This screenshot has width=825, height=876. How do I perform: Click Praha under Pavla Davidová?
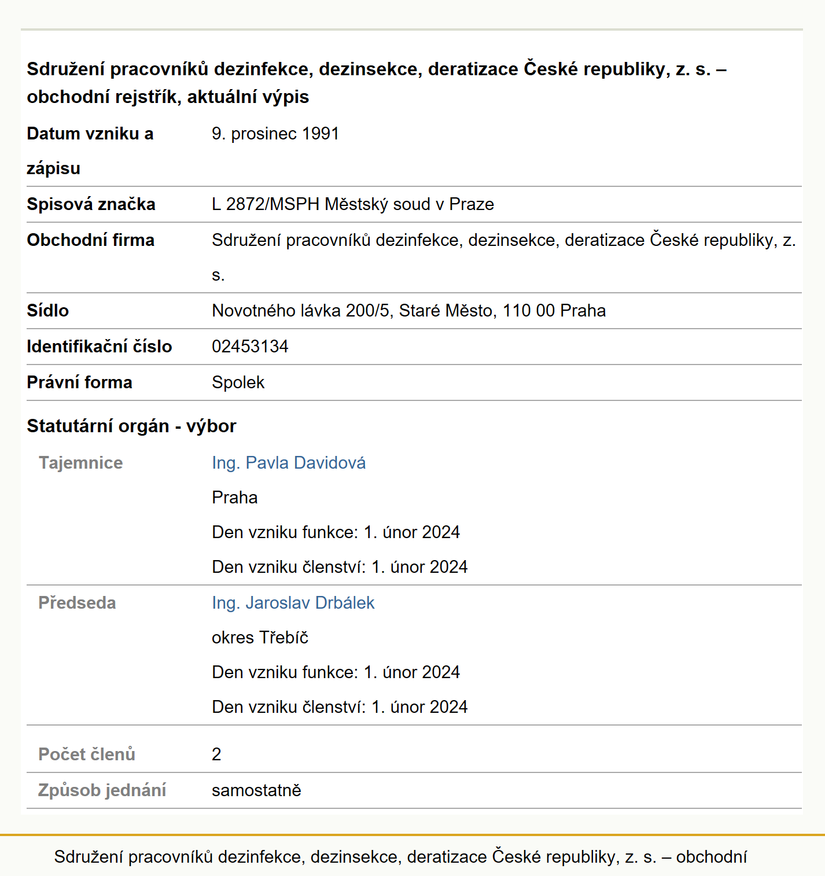coord(235,498)
